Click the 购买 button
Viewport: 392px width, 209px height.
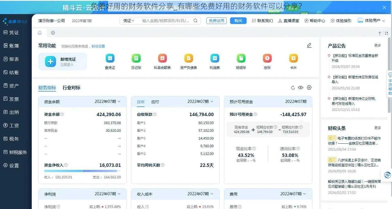[238, 21]
